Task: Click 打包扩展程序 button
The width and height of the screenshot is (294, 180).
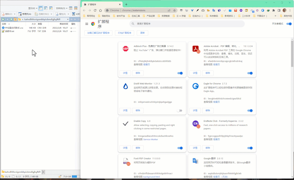Action: coord(125,33)
